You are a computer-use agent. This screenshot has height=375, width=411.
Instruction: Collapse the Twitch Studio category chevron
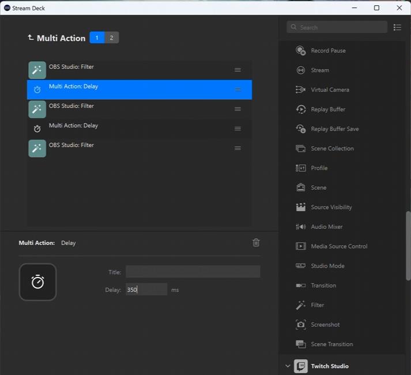[288, 366]
